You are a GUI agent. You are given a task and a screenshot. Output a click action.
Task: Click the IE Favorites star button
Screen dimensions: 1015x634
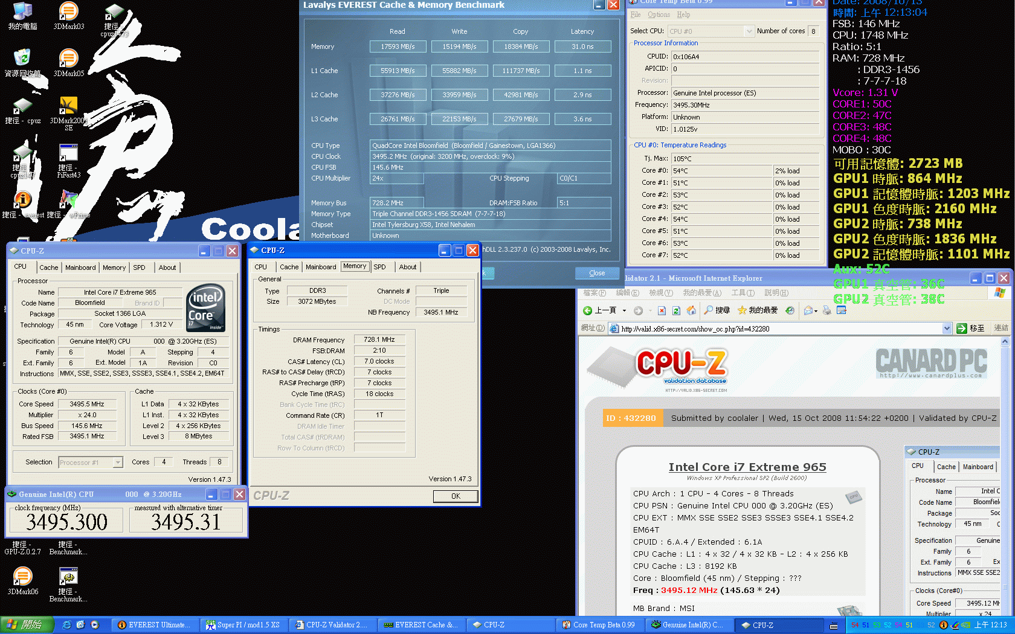(758, 310)
